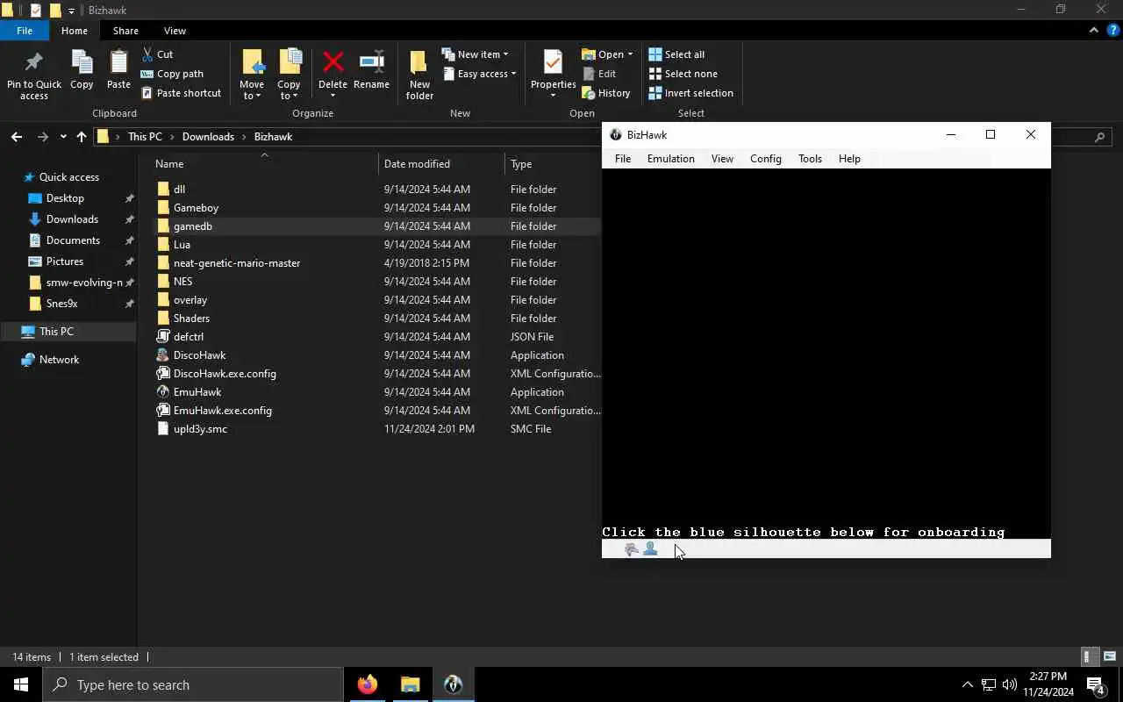Select the Gameboy folder
Viewport: 1123px width, 702px height.
click(x=196, y=208)
